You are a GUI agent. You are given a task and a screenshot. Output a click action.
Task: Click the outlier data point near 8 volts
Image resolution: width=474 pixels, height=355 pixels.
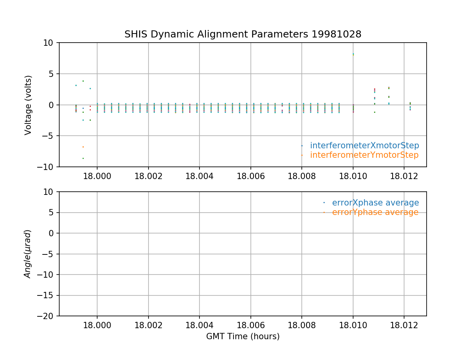(353, 54)
